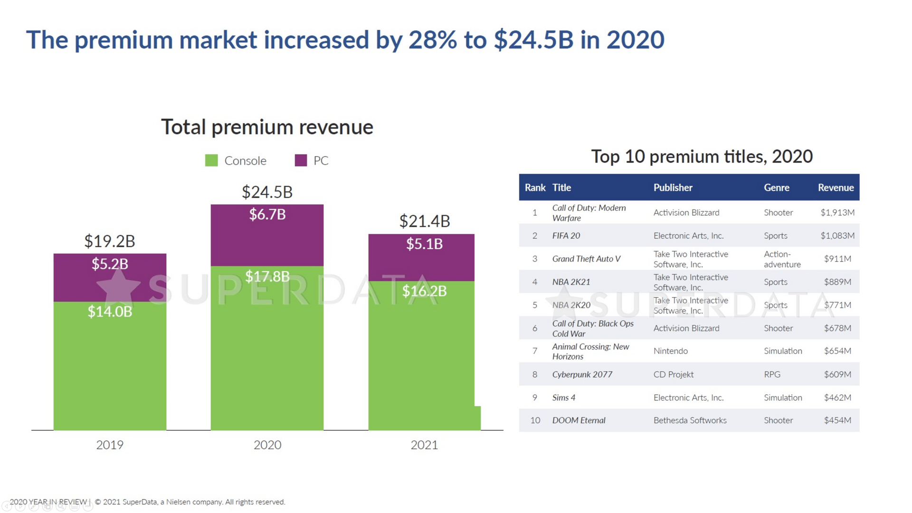Select the 'FIFA 20' title cell
The image size is (912, 513).
(566, 236)
